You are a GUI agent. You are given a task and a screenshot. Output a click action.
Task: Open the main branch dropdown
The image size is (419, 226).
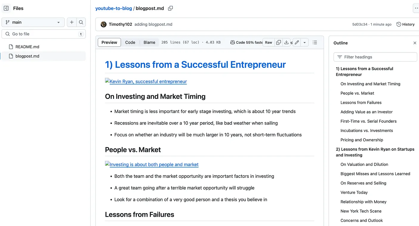click(x=33, y=22)
